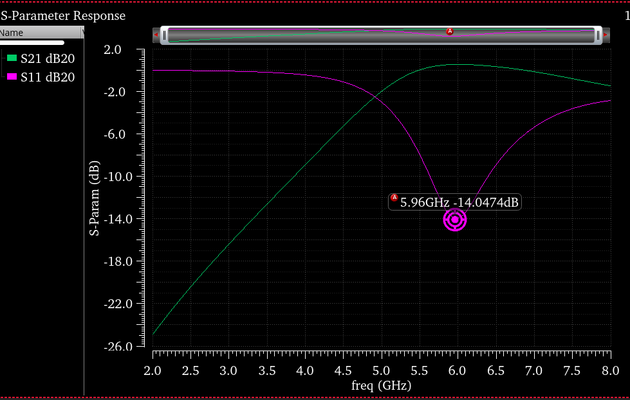
Task: Click the S-Parameter Response title
Action: point(63,15)
